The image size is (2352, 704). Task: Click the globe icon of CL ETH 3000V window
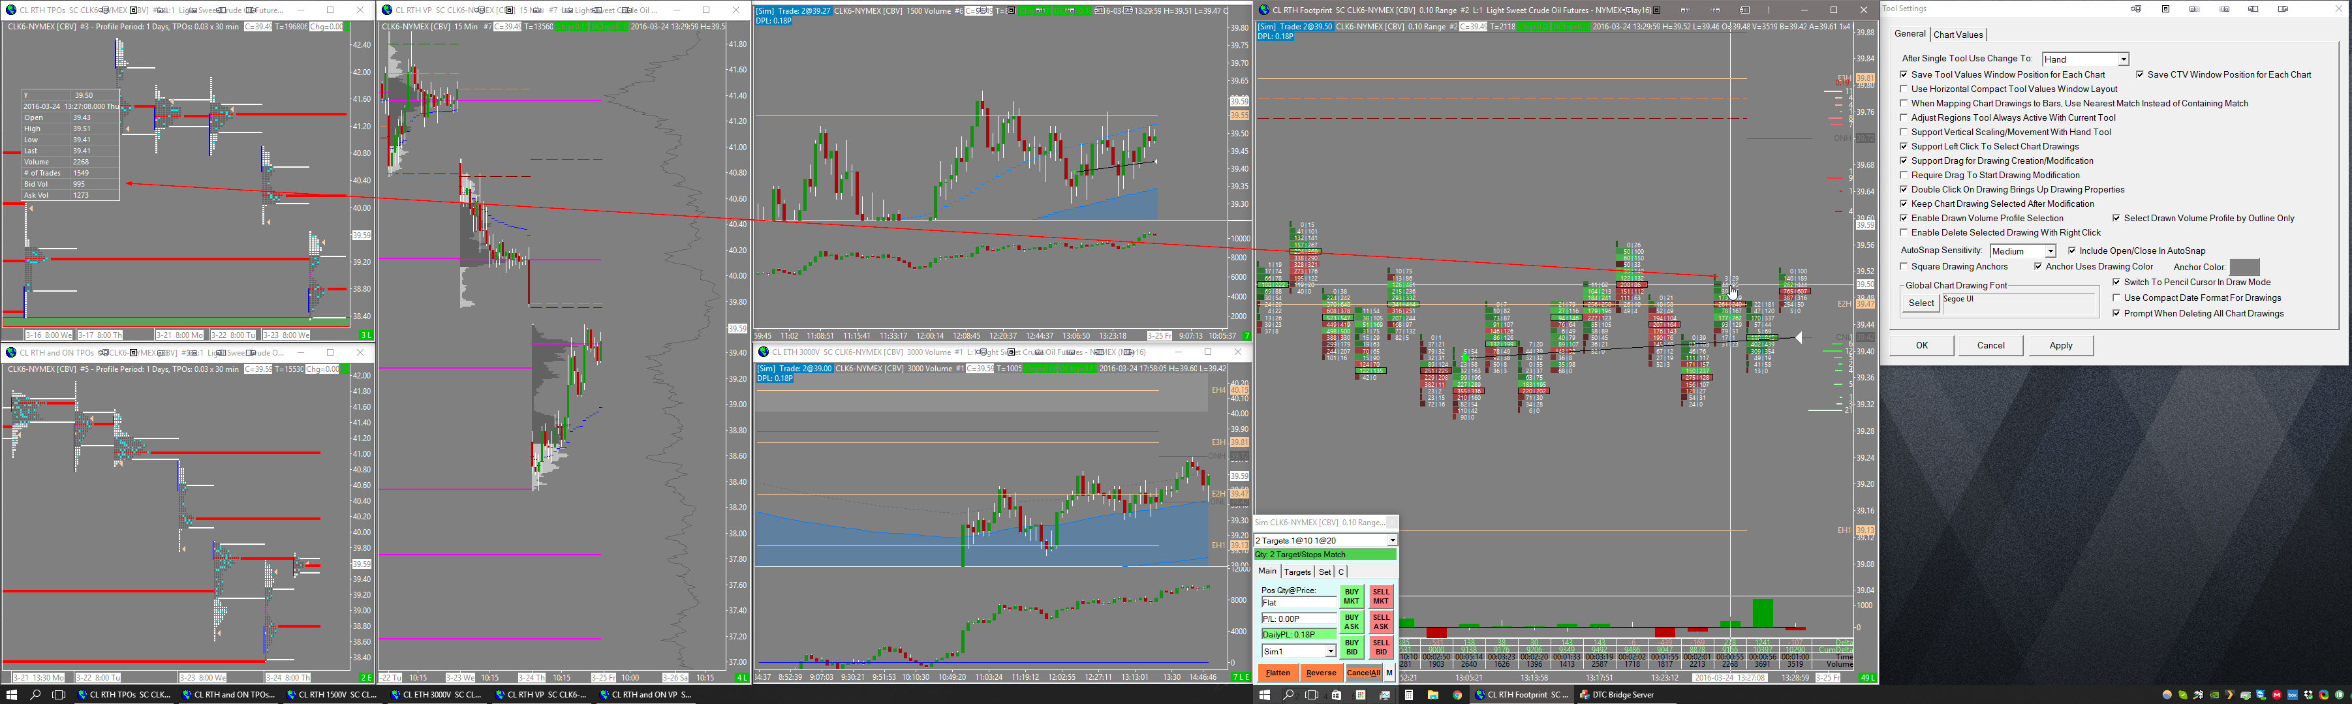point(764,352)
